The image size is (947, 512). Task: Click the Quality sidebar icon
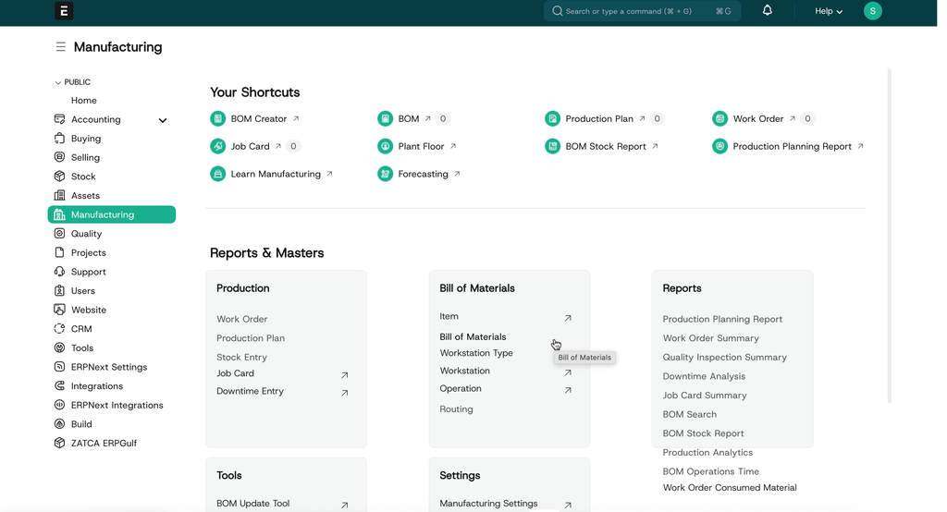59,233
